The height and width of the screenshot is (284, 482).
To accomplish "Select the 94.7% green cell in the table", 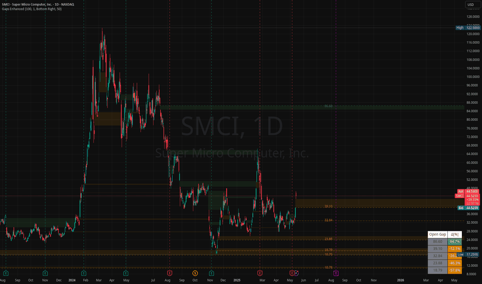I will click(x=455, y=242).
